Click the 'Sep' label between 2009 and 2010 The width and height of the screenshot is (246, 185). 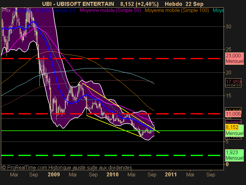click(93, 175)
